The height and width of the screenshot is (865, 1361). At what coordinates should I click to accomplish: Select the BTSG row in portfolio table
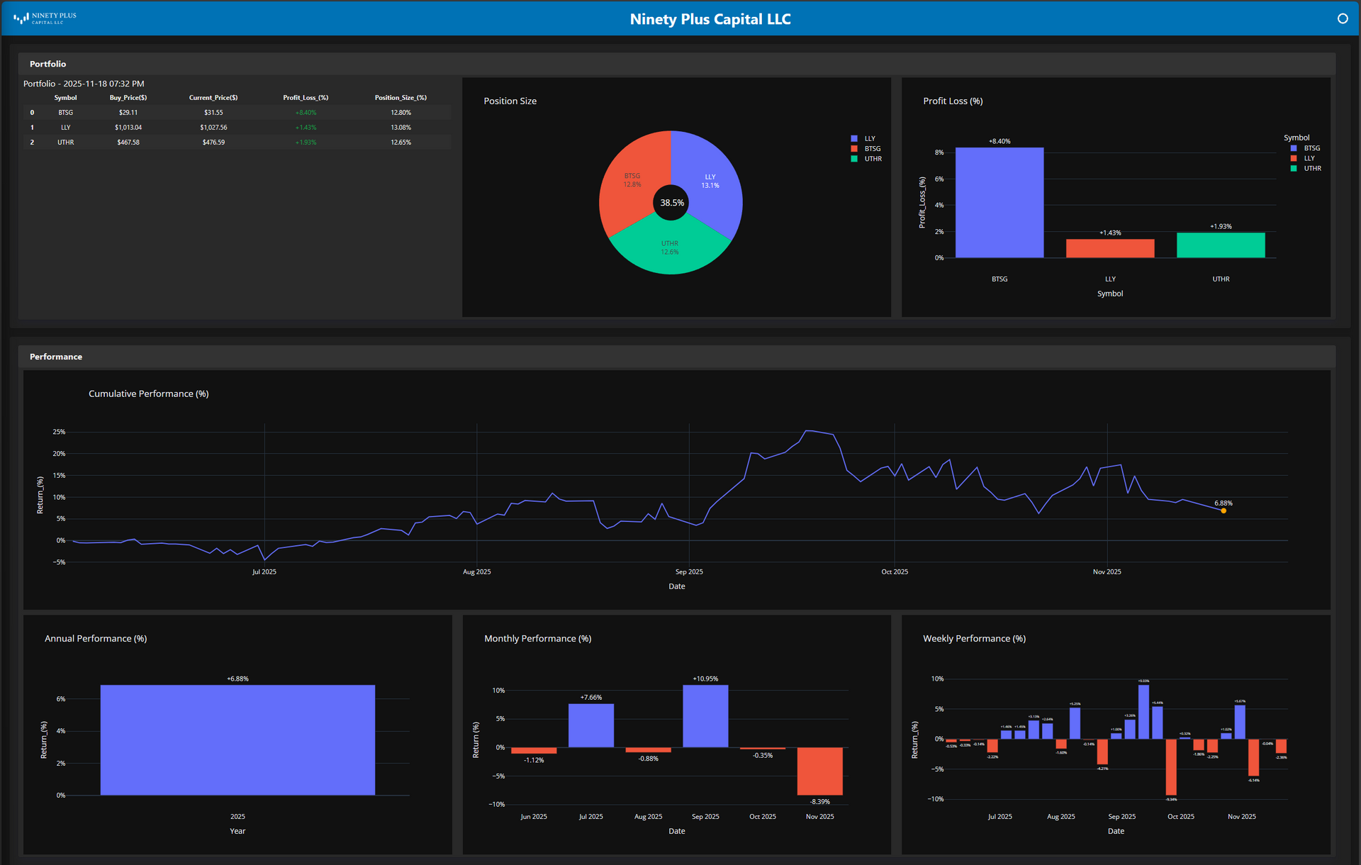coord(66,113)
